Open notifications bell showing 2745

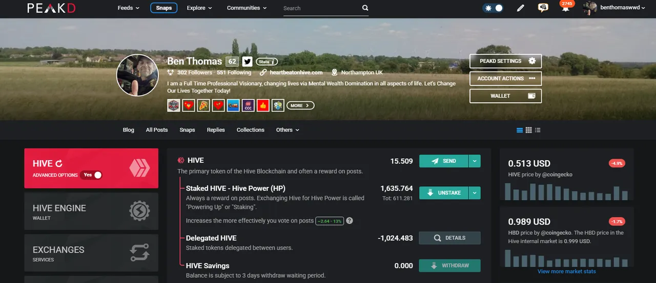pos(566,7)
